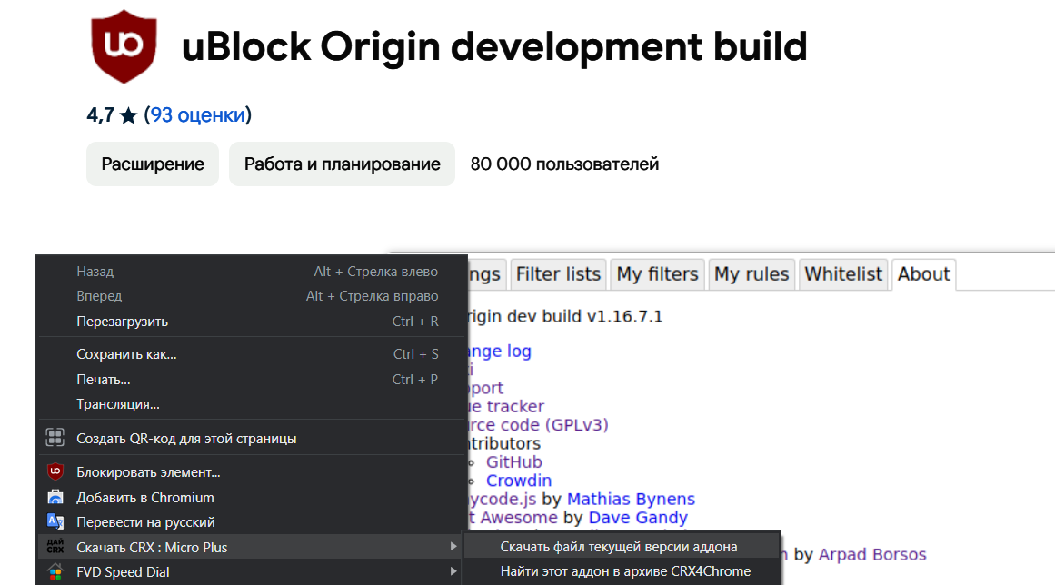This screenshot has width=1055, height=585.
Task: Choose Печать... from the context menu
Action: tap(252, 379)
